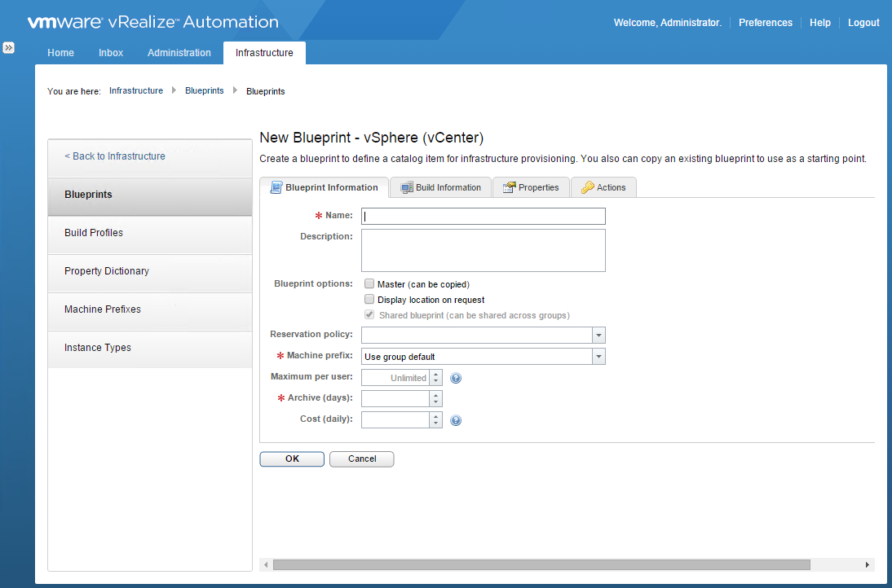
Task: Open the Help link in header
Action: [x=819, y=23]
